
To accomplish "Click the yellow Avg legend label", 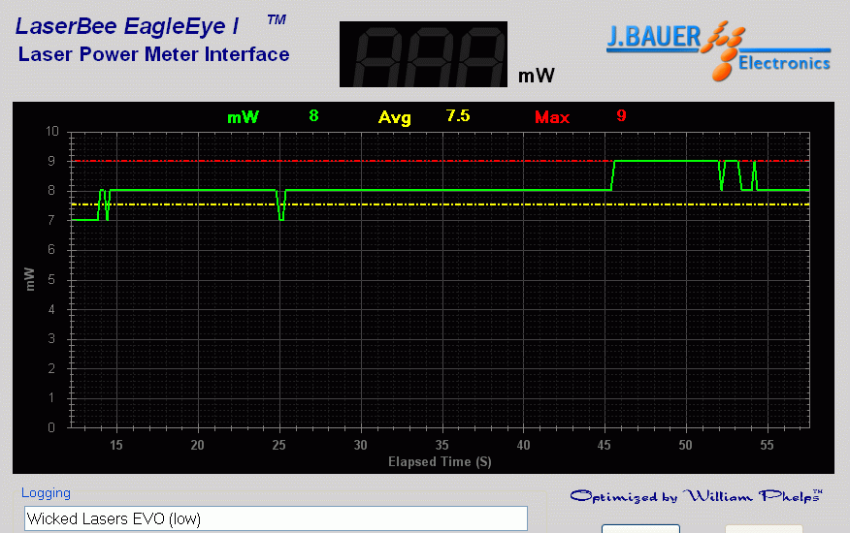I will pyautogui.click(x=395, y=117).
